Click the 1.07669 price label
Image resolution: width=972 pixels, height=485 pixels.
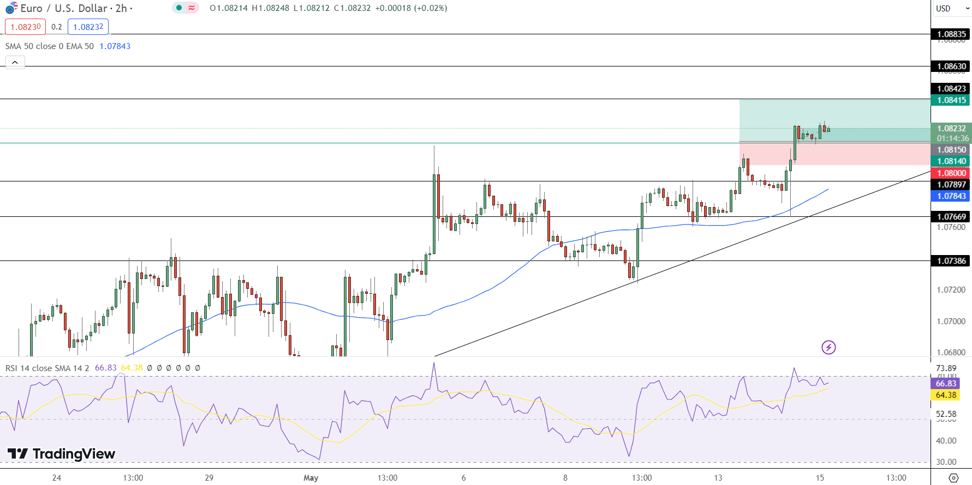951,217
